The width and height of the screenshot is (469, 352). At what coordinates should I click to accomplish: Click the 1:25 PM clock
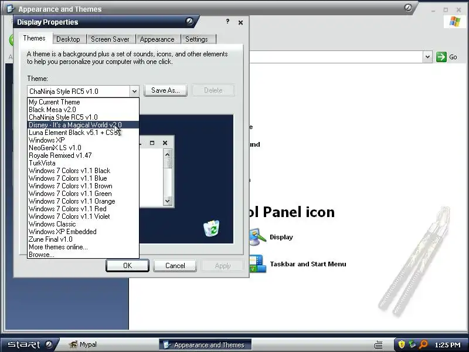(x=447, y=345)
